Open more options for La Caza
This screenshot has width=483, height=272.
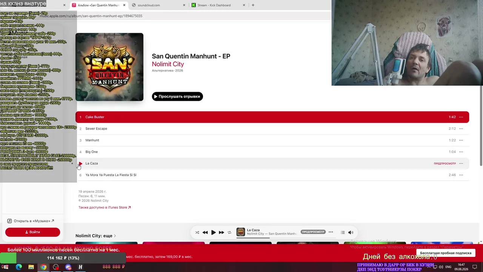pyautogui.click(x=461, y=164)
